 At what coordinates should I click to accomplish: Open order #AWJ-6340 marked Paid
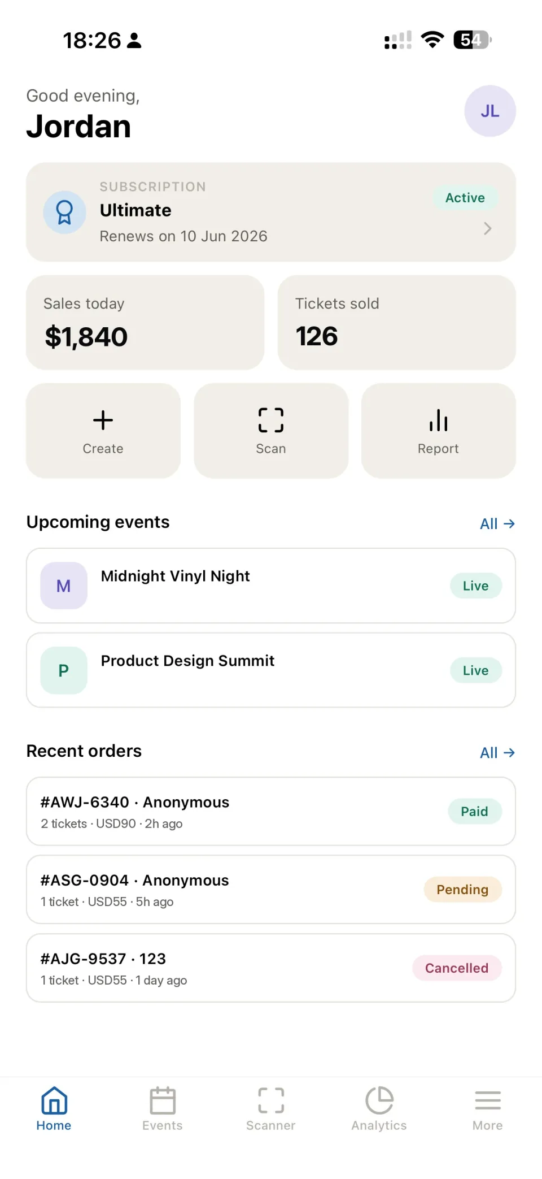(271, 811)
